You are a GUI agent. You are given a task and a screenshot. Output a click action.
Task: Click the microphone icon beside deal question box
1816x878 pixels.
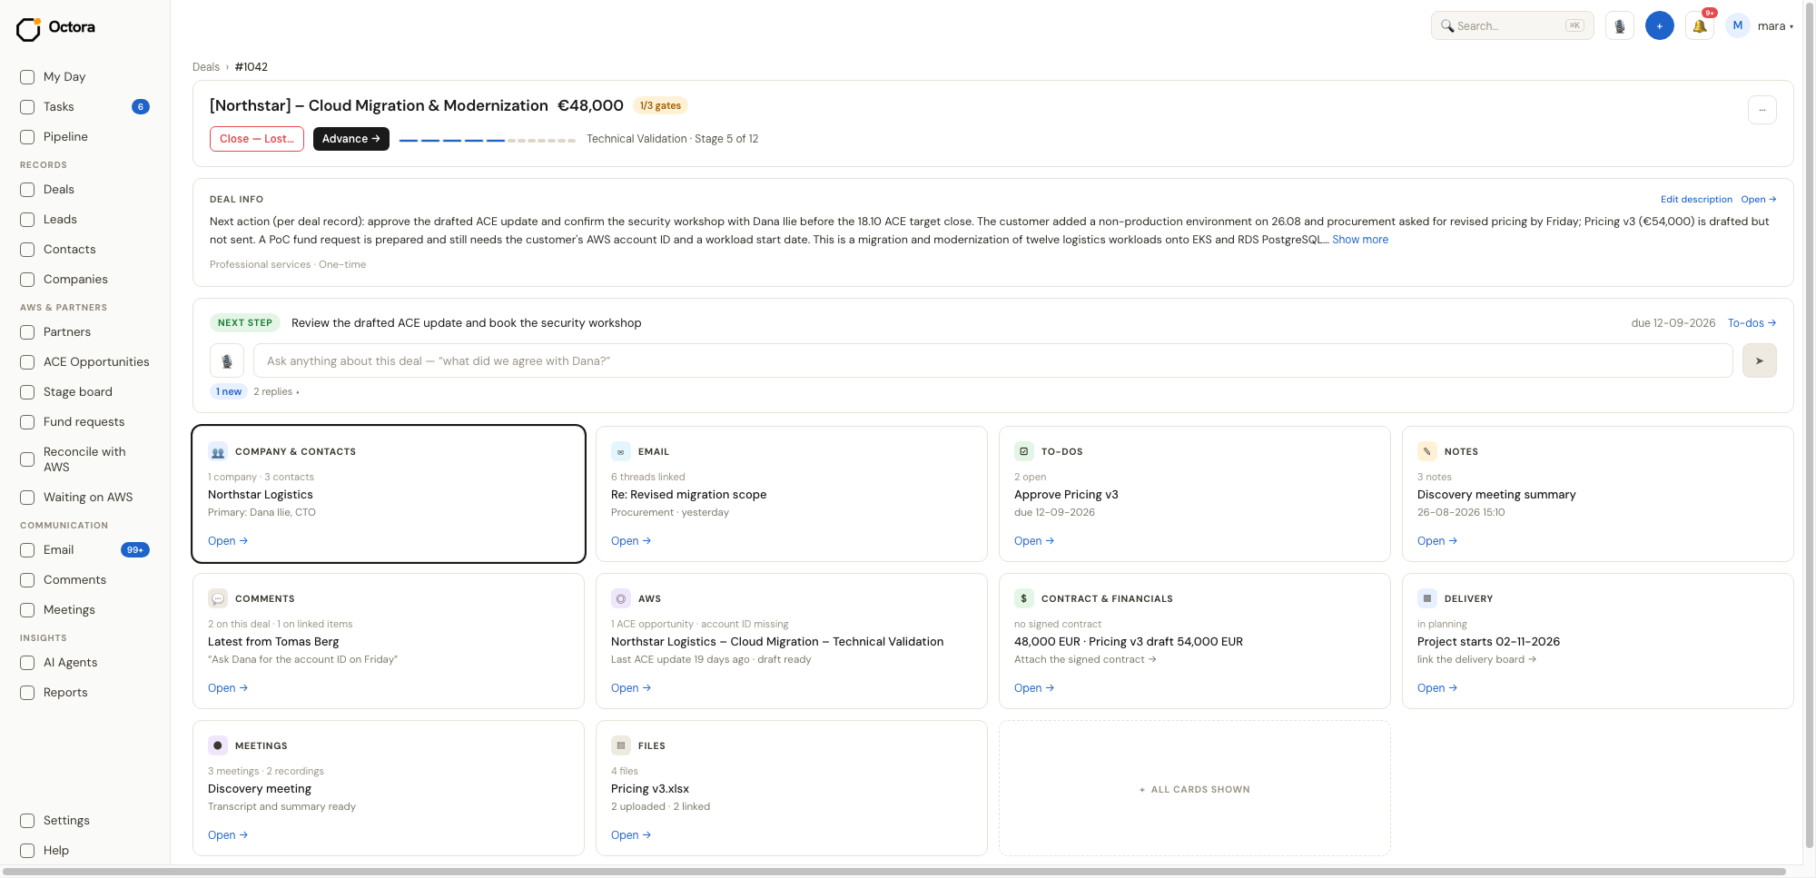click(227, 361)
